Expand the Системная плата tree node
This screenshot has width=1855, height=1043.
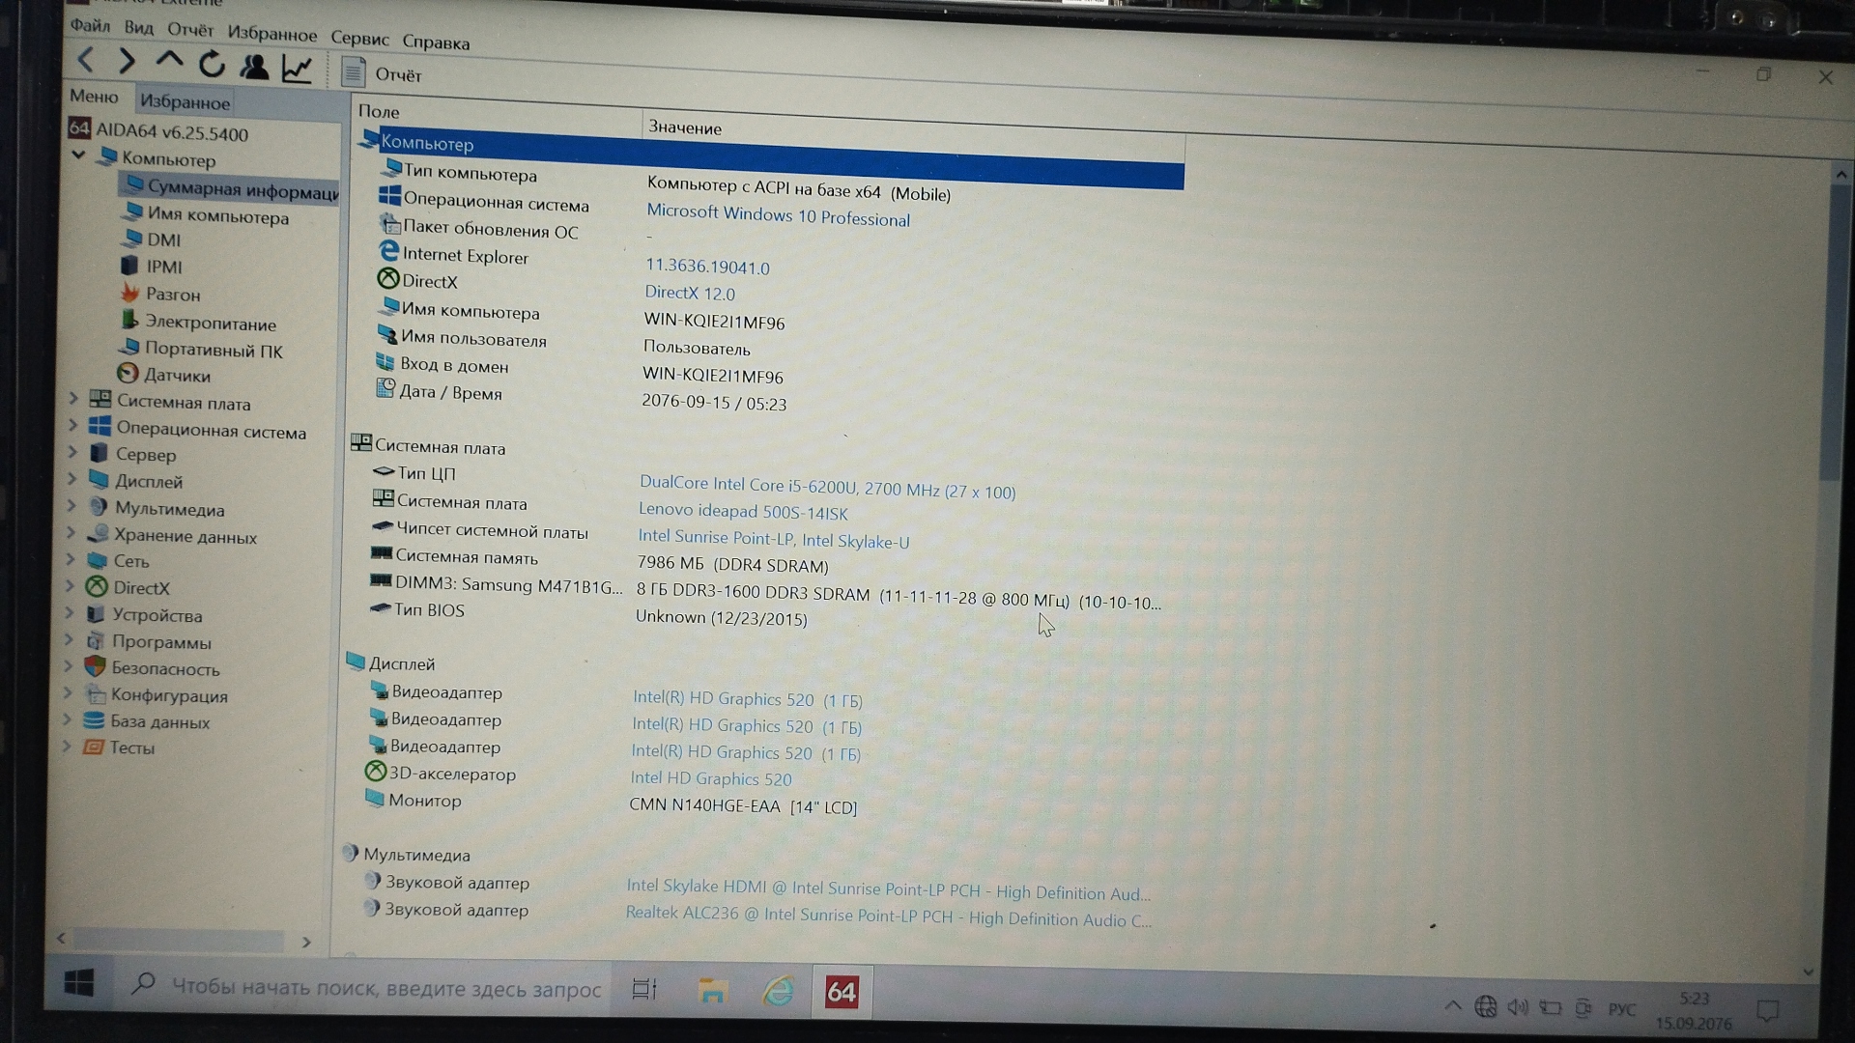[x=73, y=398]
